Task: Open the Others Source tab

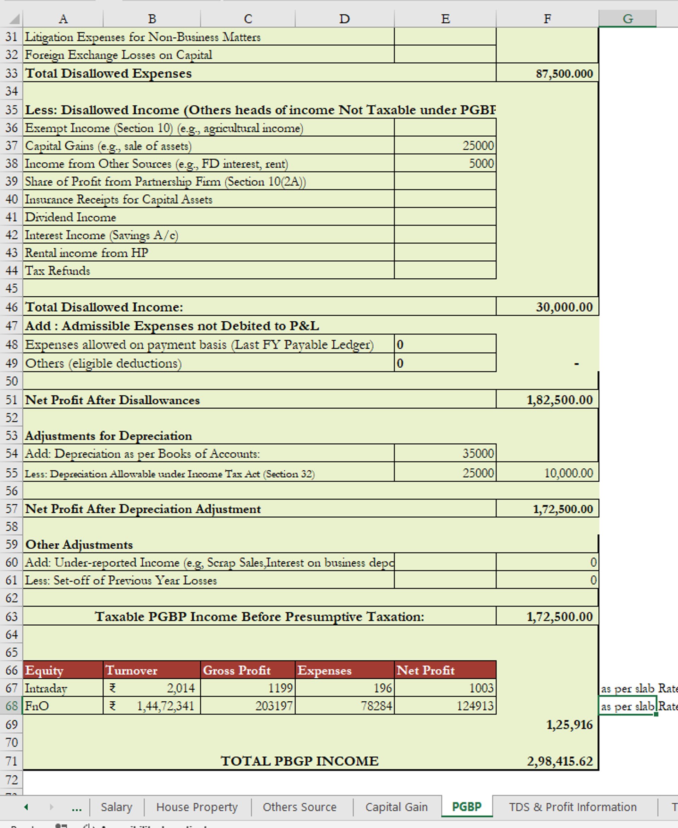Action: coord(299,807)
